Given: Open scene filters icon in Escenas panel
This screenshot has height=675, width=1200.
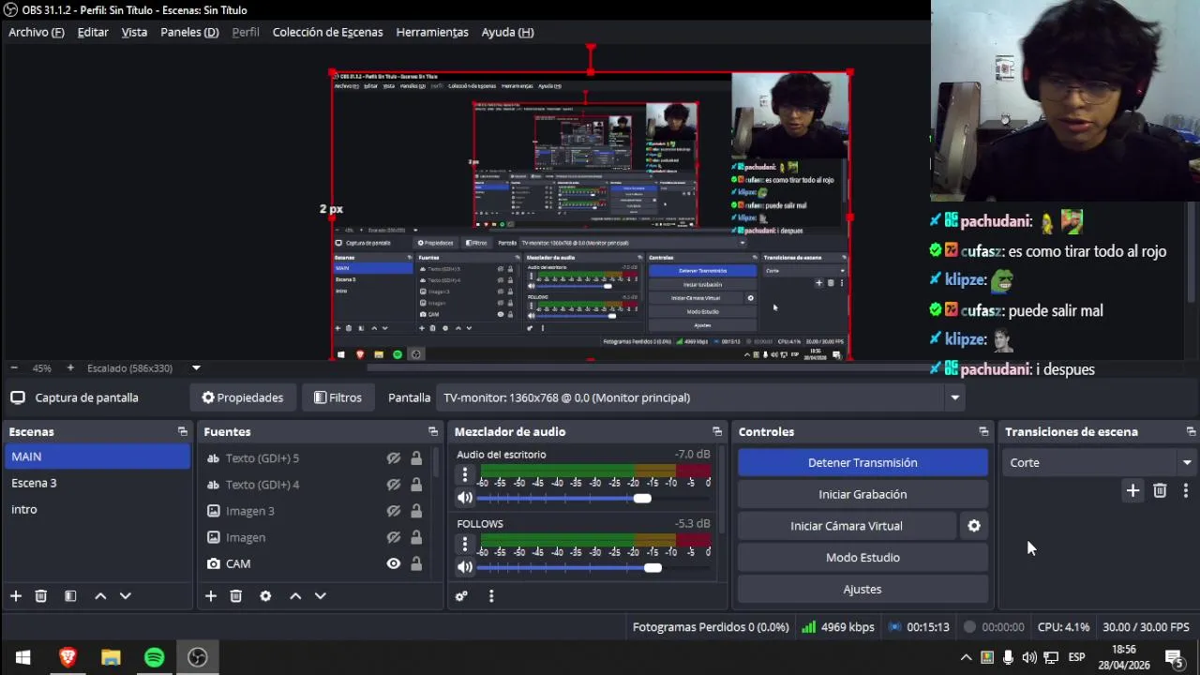Looking at the screenshot, I should point(70,596).
